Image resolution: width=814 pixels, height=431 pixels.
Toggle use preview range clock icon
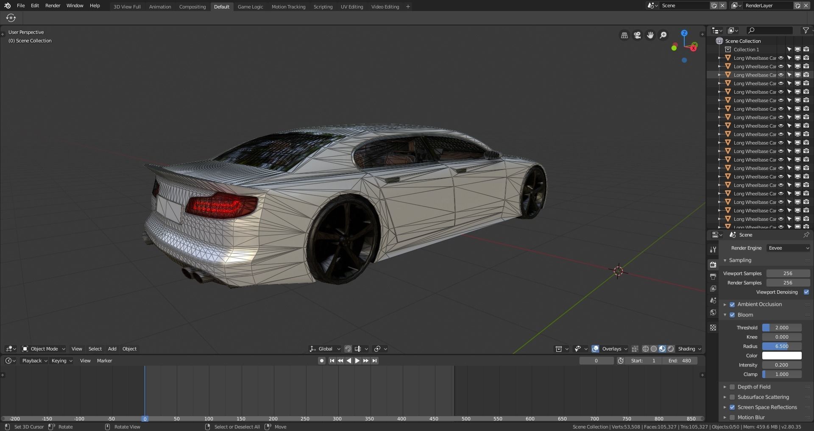[x=621, y=361]
